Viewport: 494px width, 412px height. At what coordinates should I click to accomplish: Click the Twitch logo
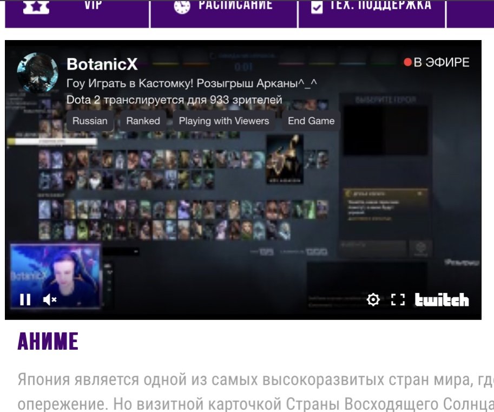(442, 299)
